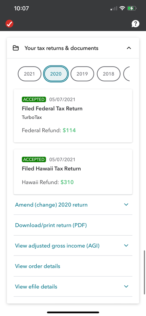
Task: Tap the cellular signal bars icon
Action: click(114, 9)
